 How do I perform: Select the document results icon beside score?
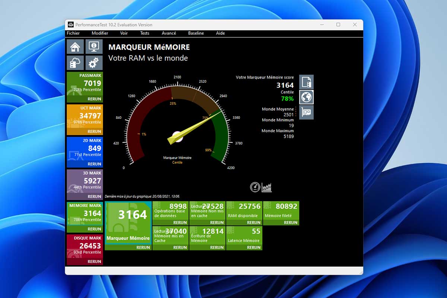[x=307, y=82]
